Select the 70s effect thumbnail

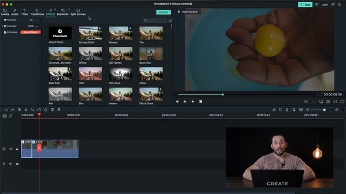coord(151,33)
